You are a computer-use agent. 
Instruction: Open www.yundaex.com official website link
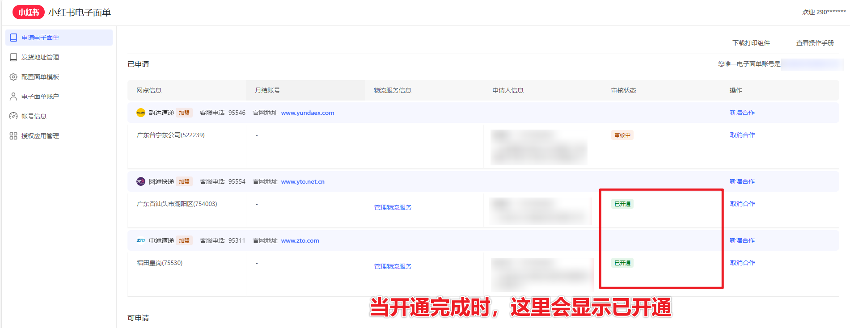(x=308, y=113)
